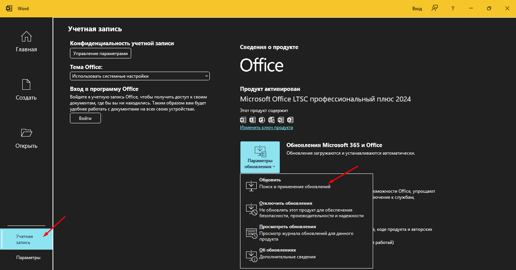Click the Этот продукт содержит label
516x270 pixels.
264,111
